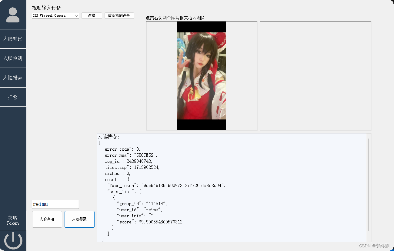The height and width of the screenshot is (251, 394).
Task: Click the face_token value string
Action: coord(183,186)
